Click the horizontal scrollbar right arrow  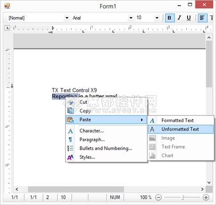202,189
